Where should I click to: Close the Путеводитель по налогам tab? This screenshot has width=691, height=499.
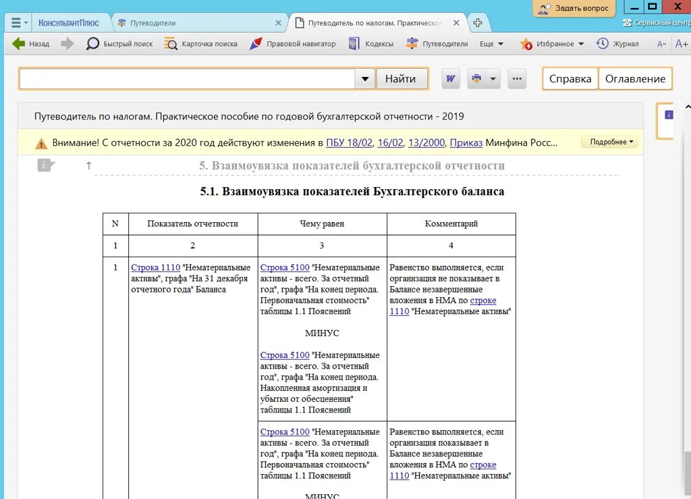click(457, 23)
